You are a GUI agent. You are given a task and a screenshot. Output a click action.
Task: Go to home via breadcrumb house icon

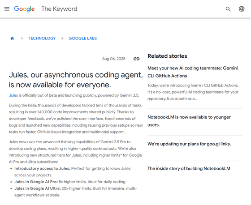tap(12, 38)
